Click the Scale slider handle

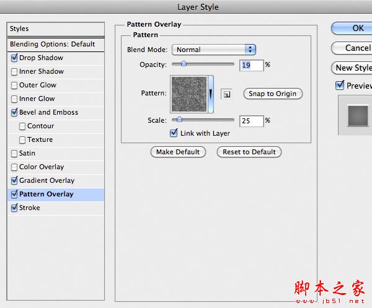pos(179,120)
